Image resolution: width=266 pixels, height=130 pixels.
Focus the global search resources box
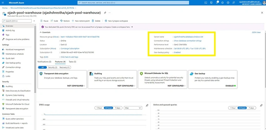pos(133,3)
